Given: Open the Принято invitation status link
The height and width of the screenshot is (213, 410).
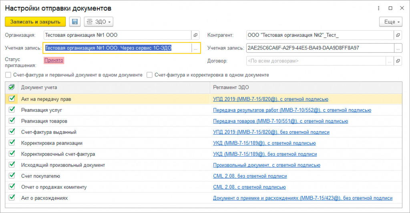Looking at the screenshot, I should point(54,60).
